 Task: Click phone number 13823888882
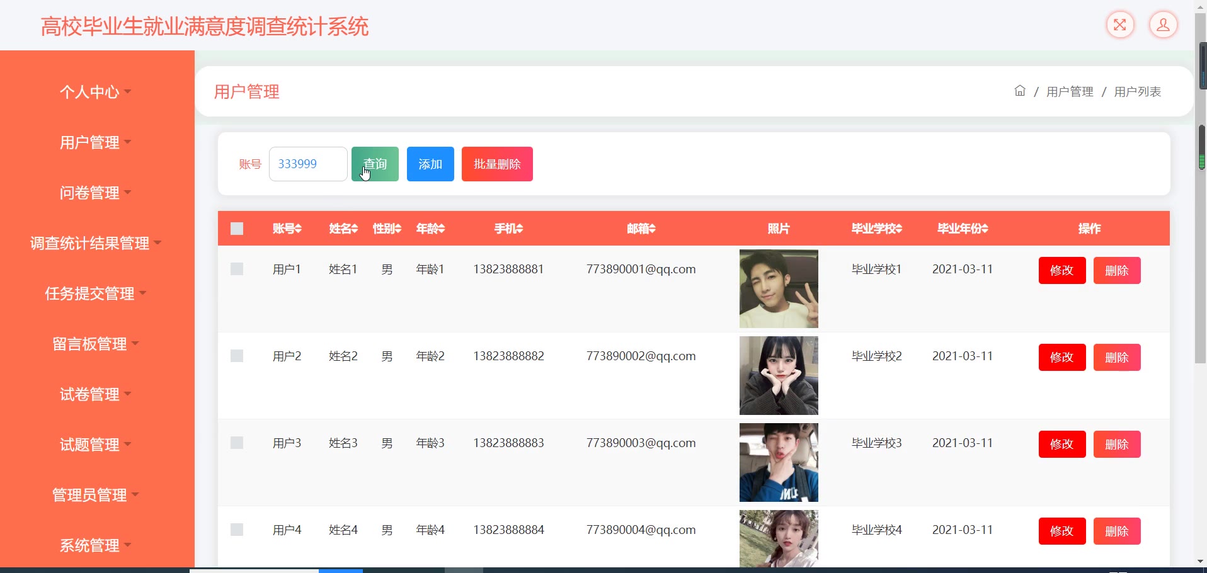508,356
